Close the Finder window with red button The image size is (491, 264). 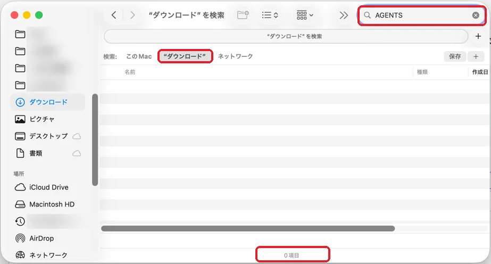(x=14, y=15)
